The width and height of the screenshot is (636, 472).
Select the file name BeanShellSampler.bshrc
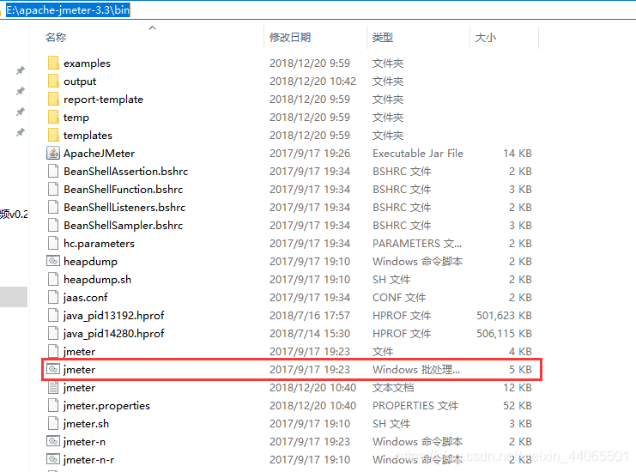coord(124,225)
